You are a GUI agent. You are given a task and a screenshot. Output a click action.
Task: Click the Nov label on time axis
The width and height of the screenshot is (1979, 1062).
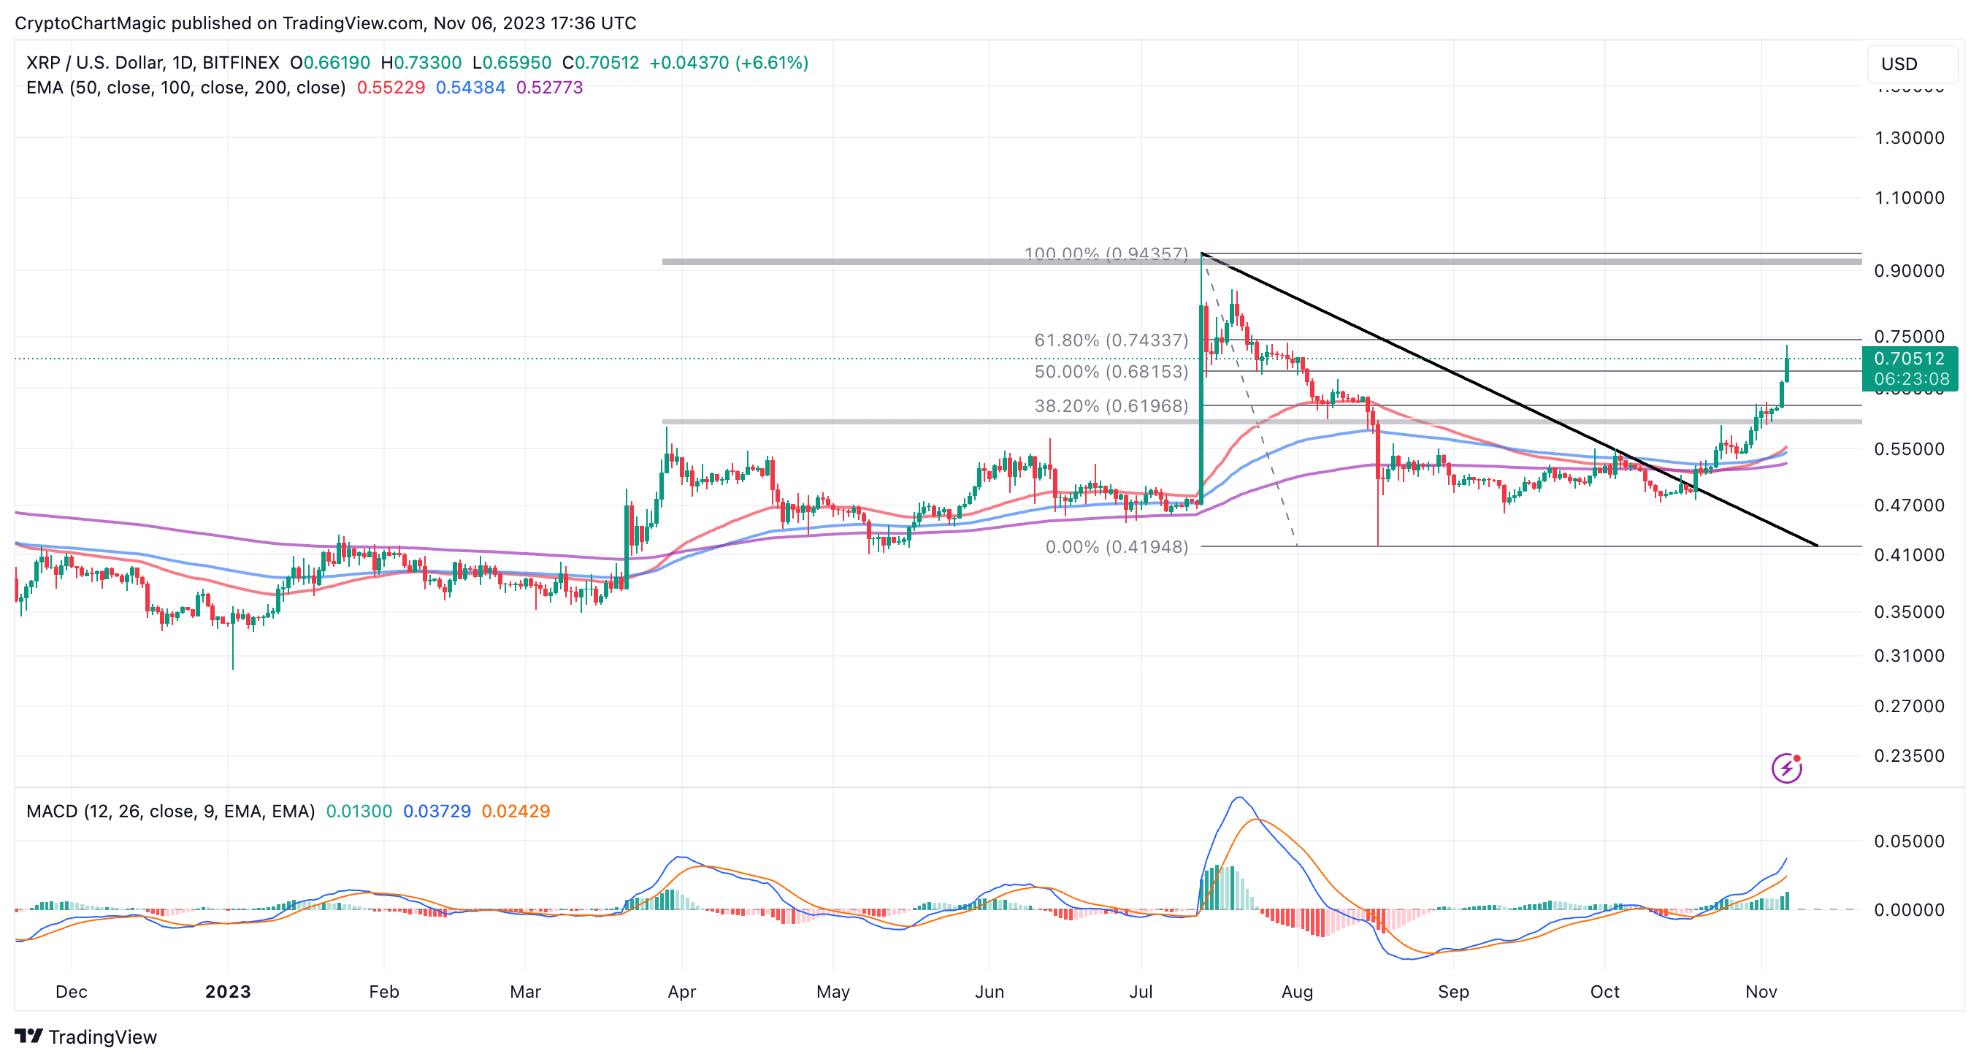pyautogui.click(x=1761, y=992)
